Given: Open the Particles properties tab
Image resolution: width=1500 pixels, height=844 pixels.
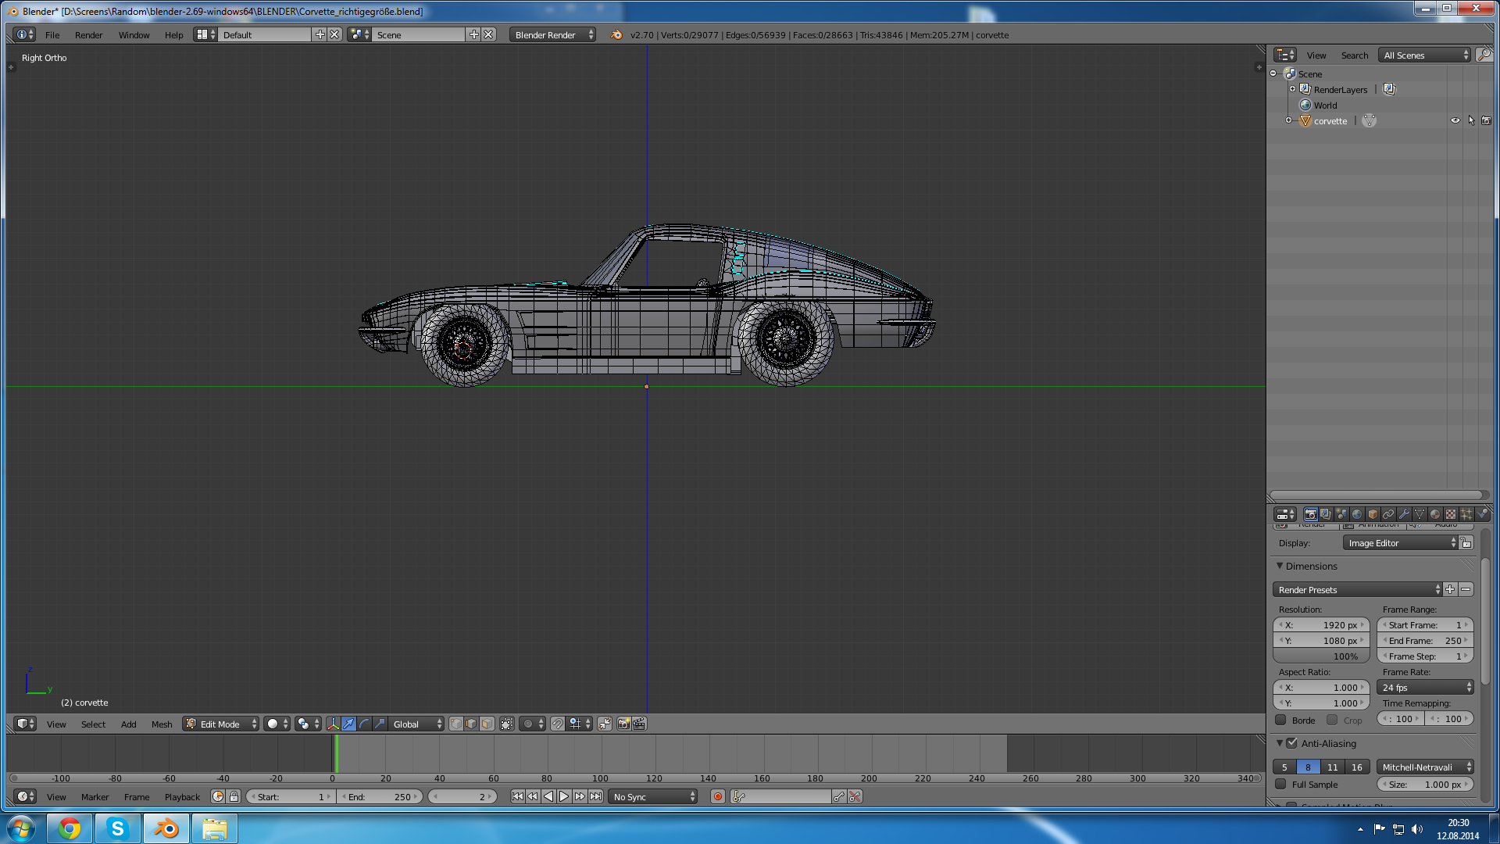Looking at the screenshot, I should pos(1466,514).
